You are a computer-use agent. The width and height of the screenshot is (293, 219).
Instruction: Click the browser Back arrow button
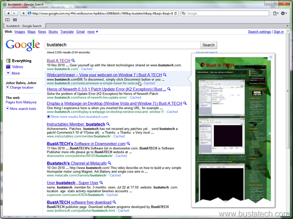[8, 13]
